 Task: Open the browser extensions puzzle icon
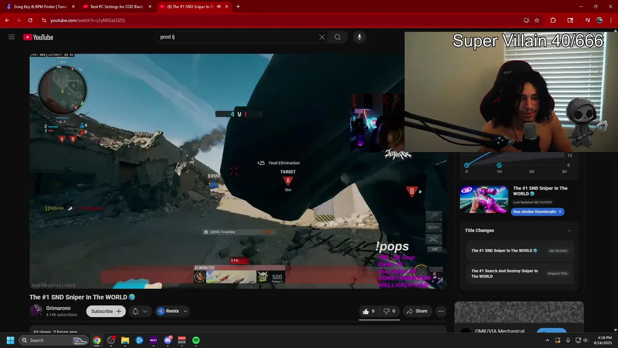point(553,20)
